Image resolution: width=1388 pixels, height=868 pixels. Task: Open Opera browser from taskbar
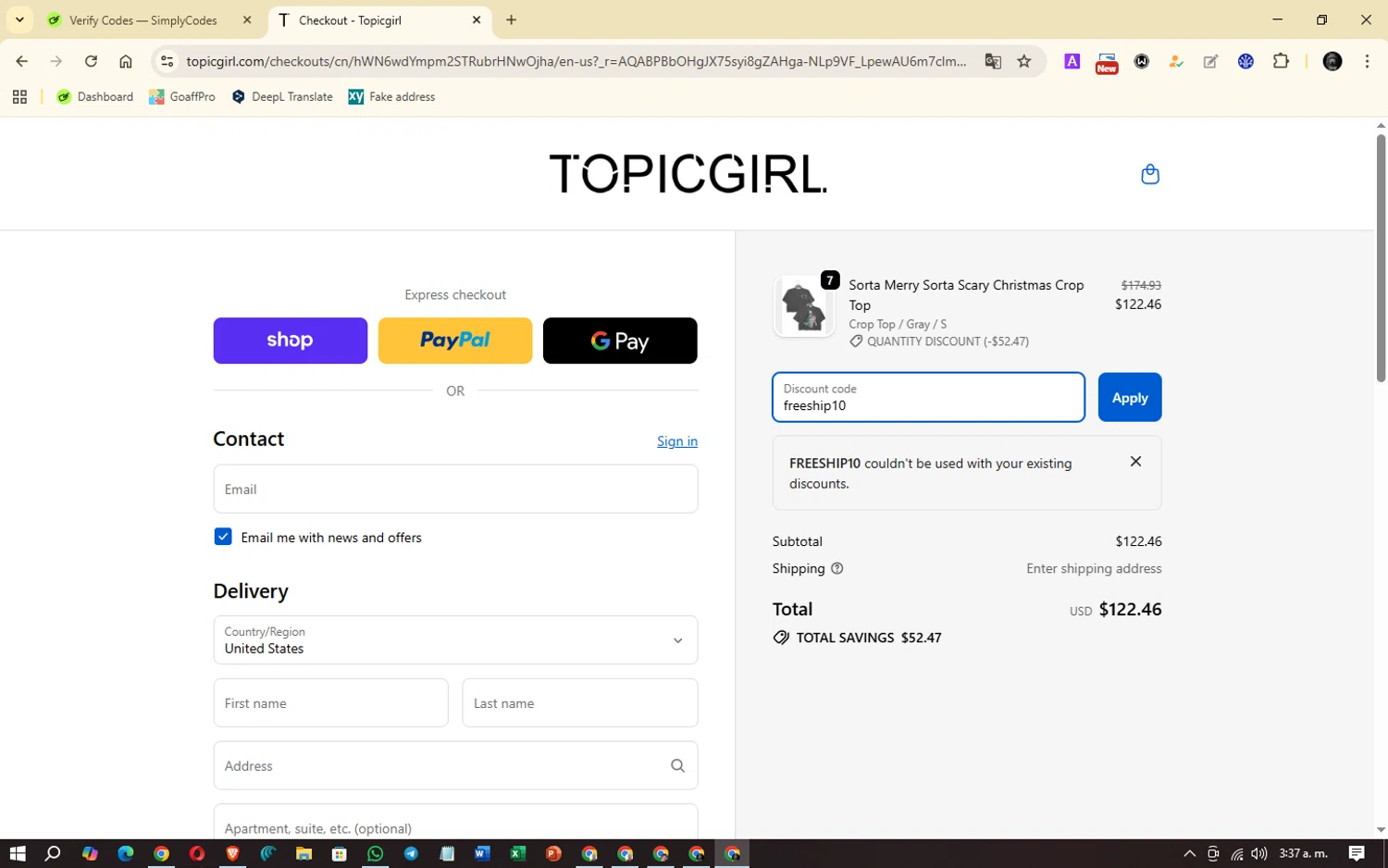(197, 853)
